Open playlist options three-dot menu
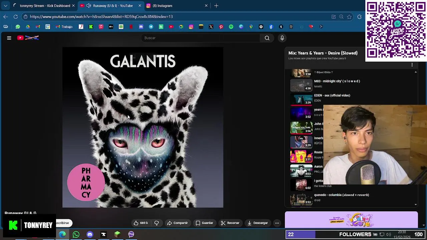 pyautogui.click(x=412, y=65)
